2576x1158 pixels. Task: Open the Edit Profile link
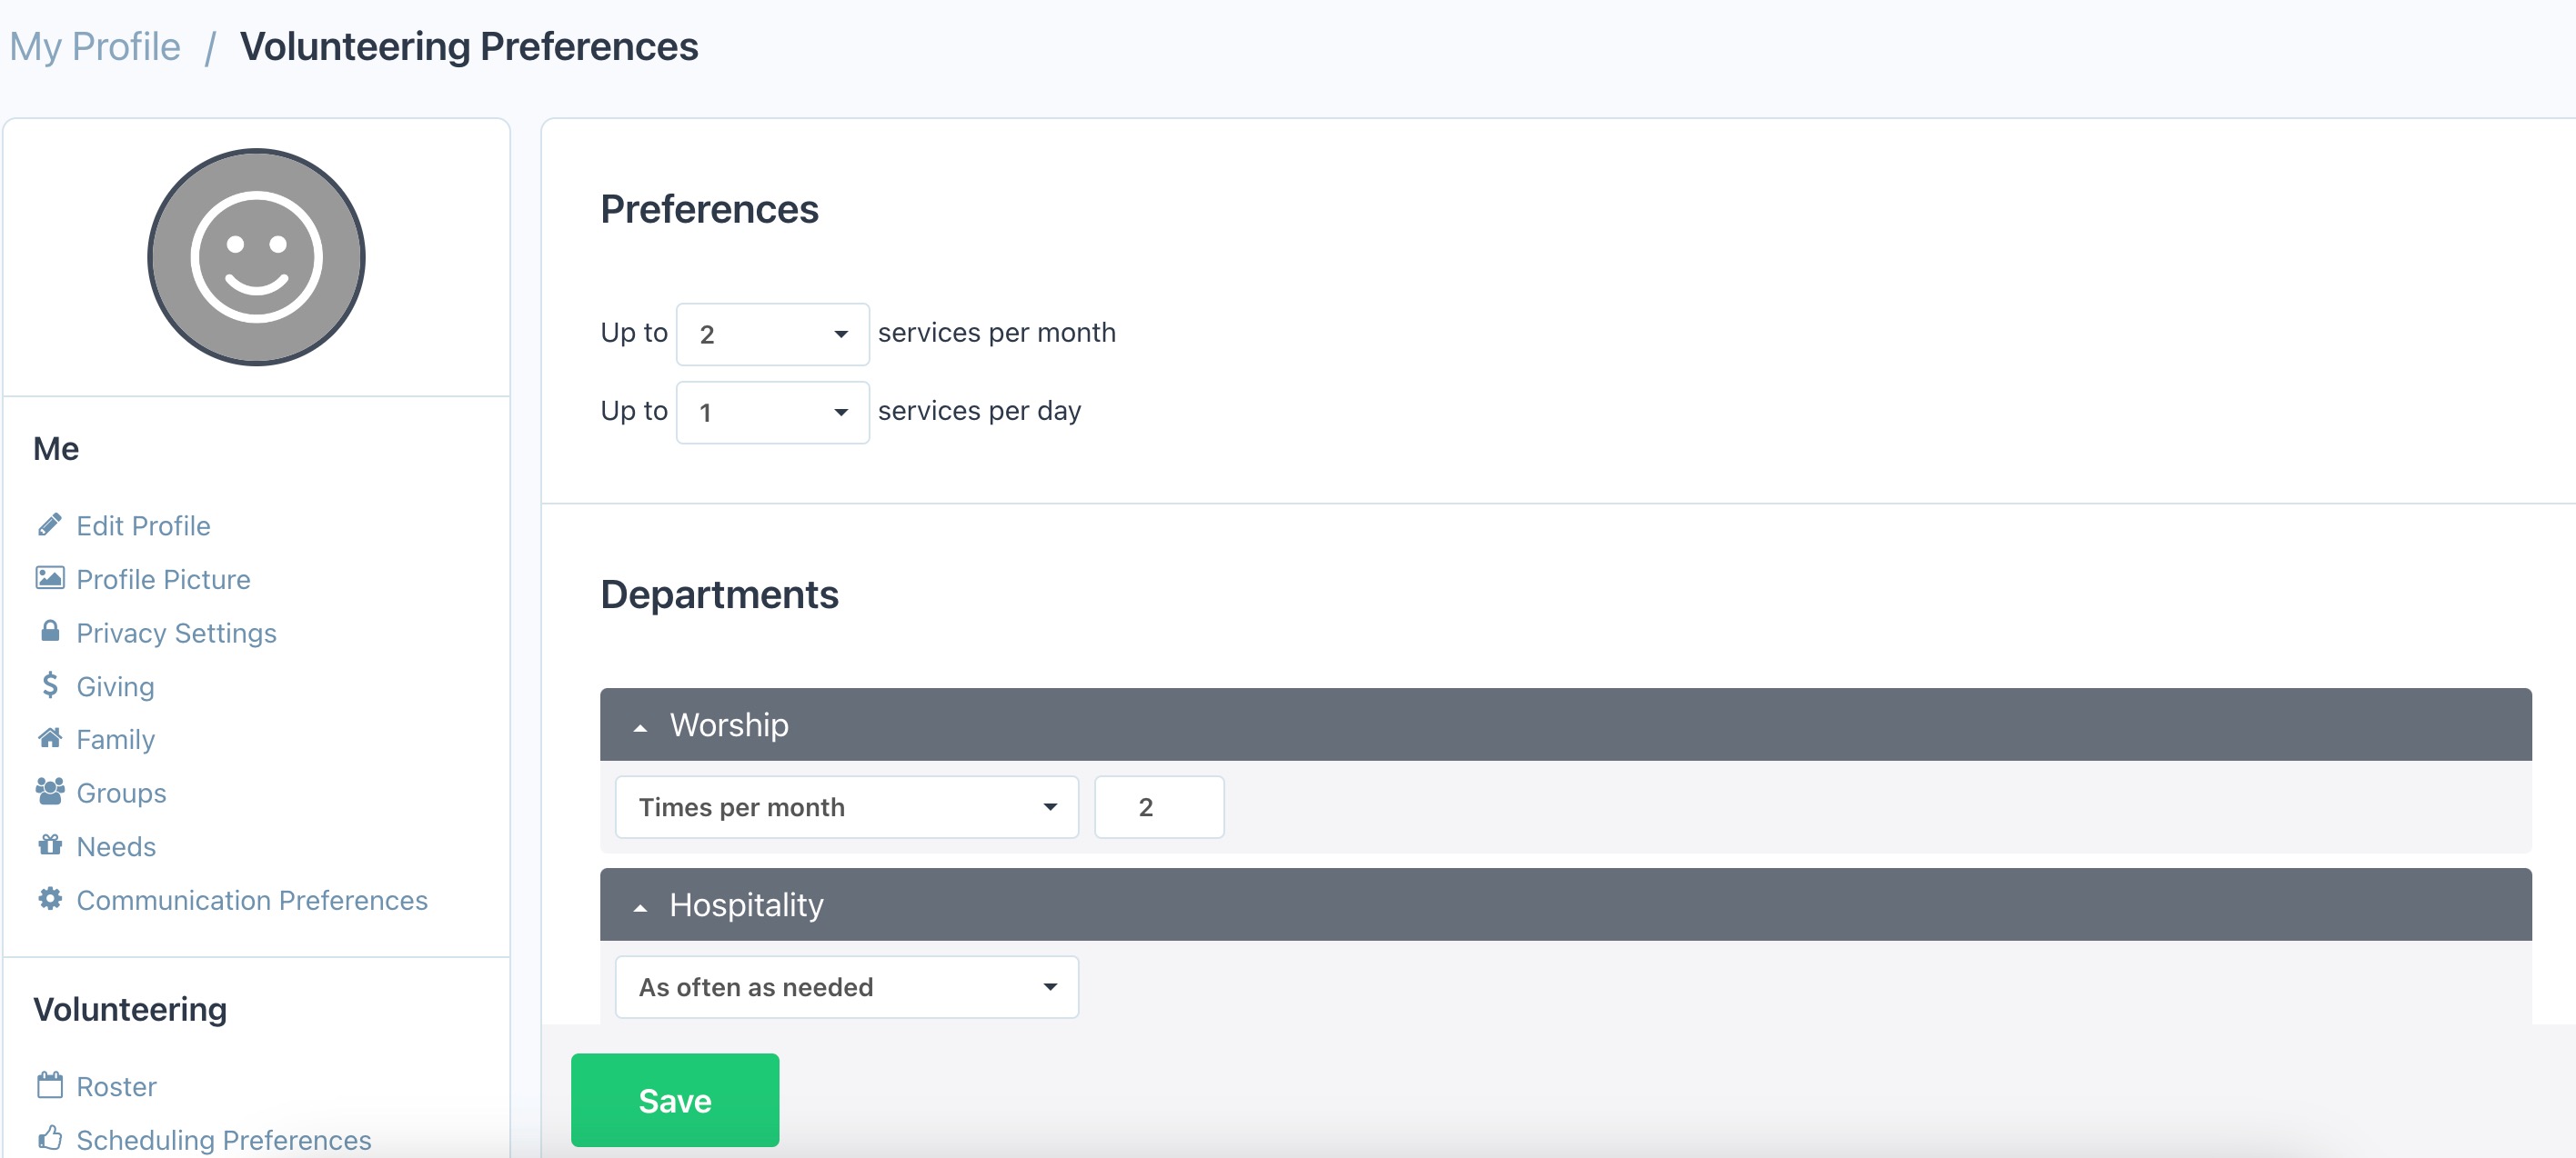tap(143, 525)
